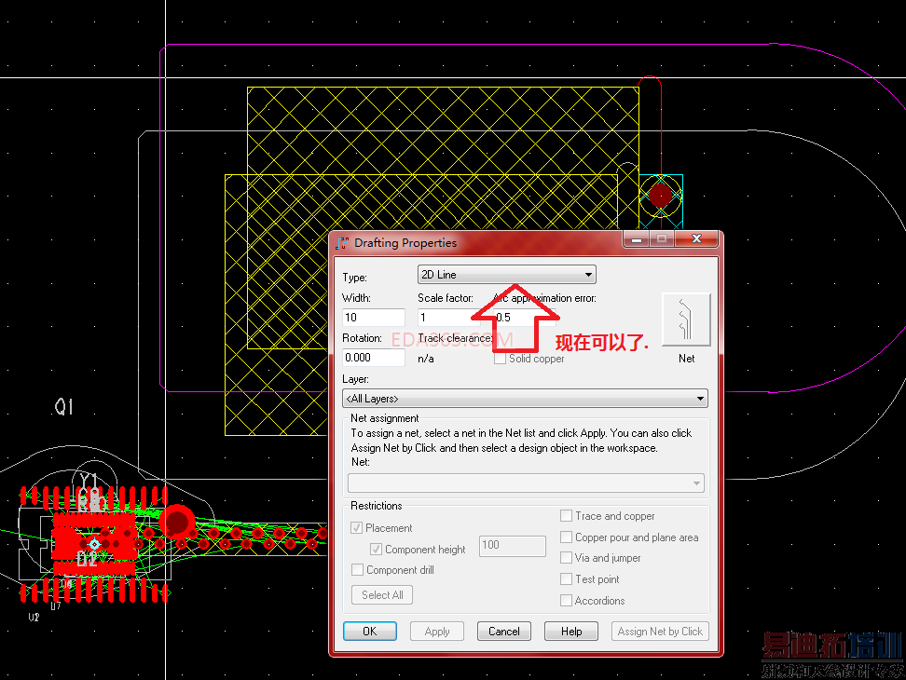Select the dark red via pad in the cyan box

[661, 195]
